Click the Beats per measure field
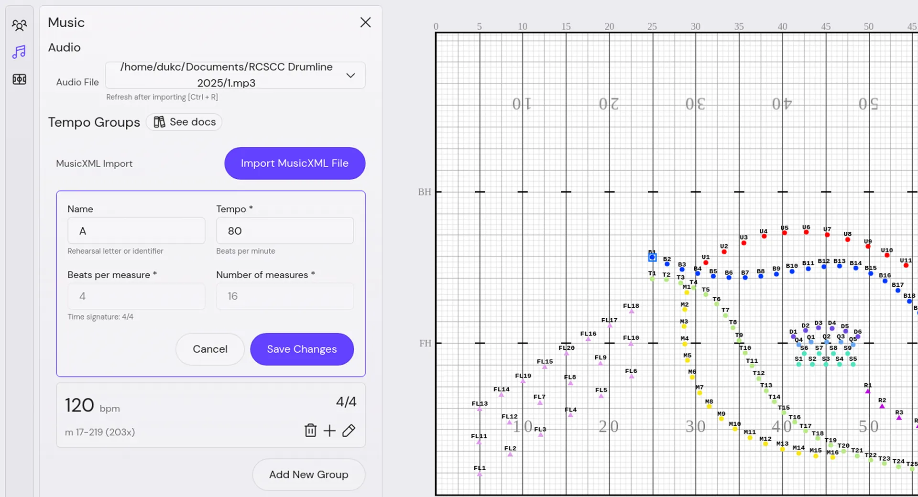This screenshot has height=497, width=918. [x=136, y=296]
